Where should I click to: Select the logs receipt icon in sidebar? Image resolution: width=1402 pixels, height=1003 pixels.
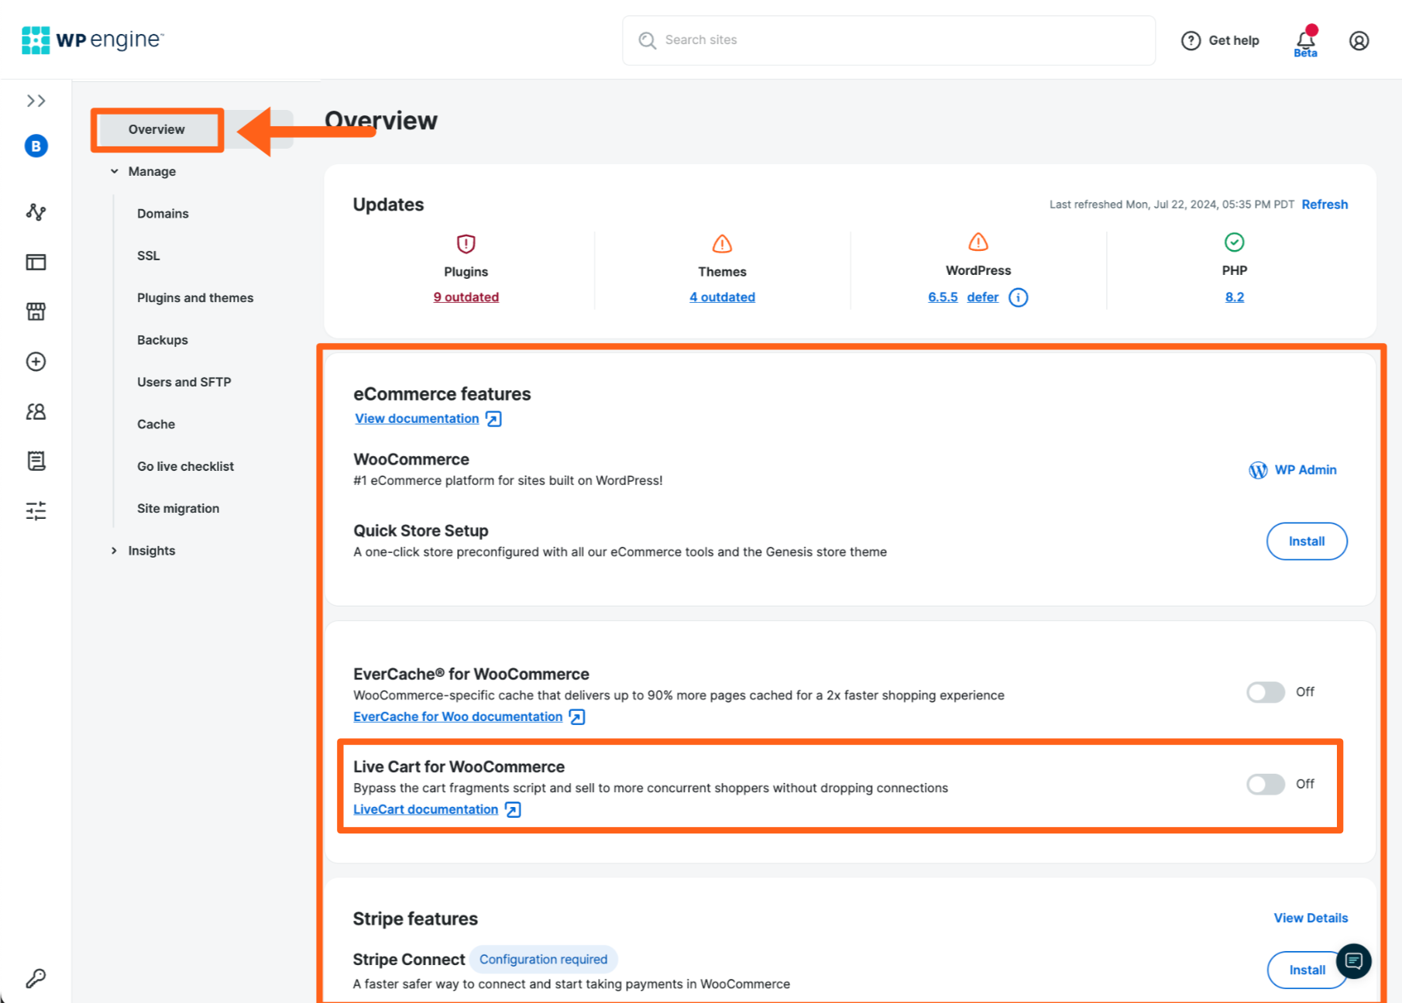coord(36,460)
